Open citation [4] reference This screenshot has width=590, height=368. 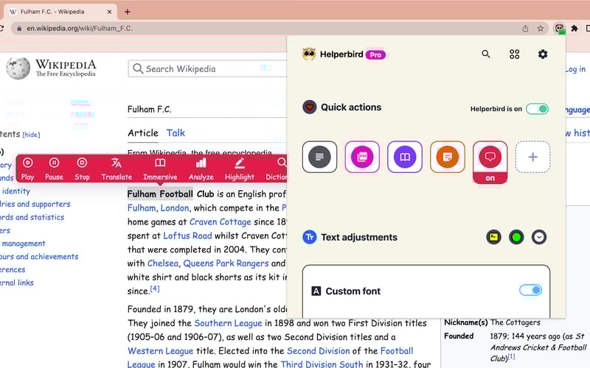(x=155, y=289)
